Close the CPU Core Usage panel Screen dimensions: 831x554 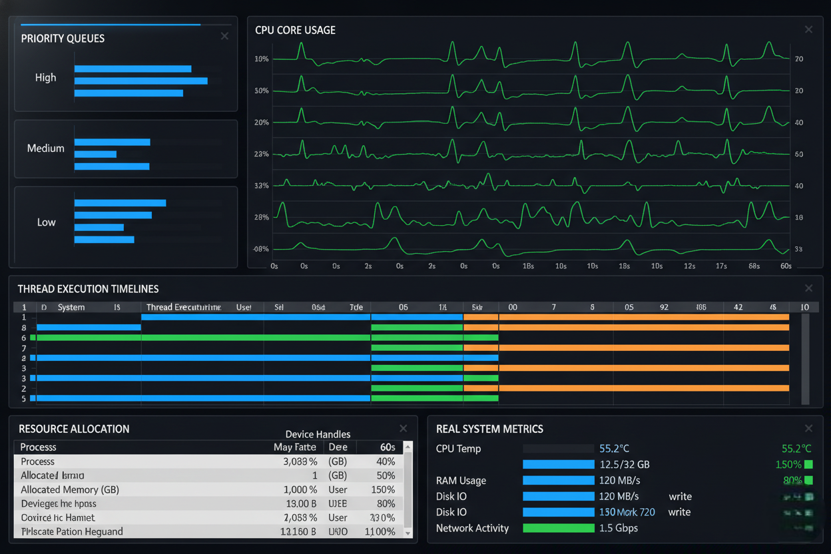pyautogui.click(x=808, y=29)
